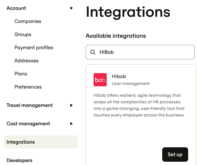Click the magnifying glass search icon
This screenshot has height=165, width=197.
pyautogui.click(x=93, y=52)
